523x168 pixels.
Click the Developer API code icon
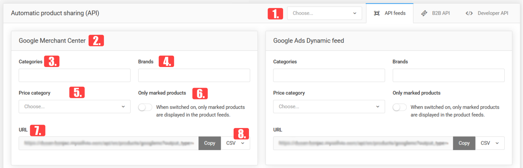469,13
